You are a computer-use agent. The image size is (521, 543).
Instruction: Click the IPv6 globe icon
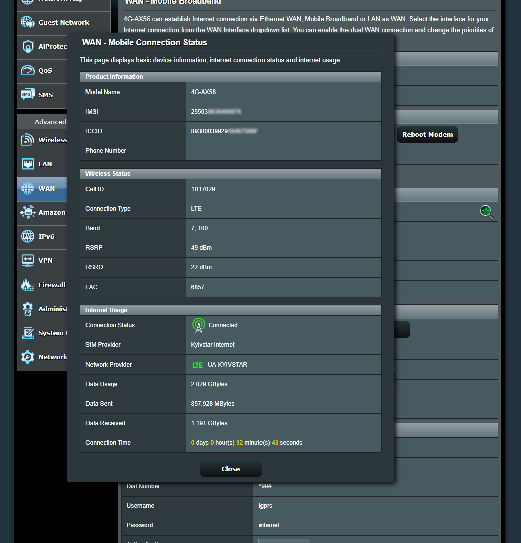27,236
